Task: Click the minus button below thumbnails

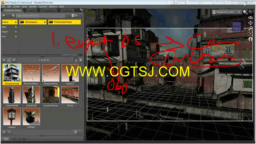Action: pos(9,132)
